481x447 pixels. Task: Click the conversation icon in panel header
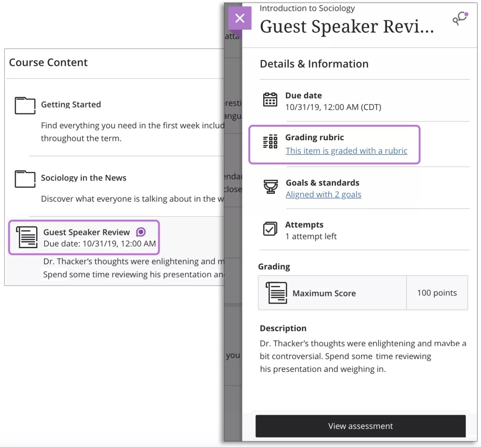tap(460, 18)
